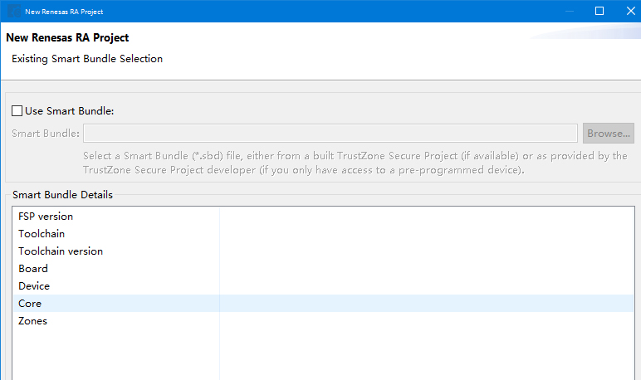Pick the Toolchain version entry

61,251
